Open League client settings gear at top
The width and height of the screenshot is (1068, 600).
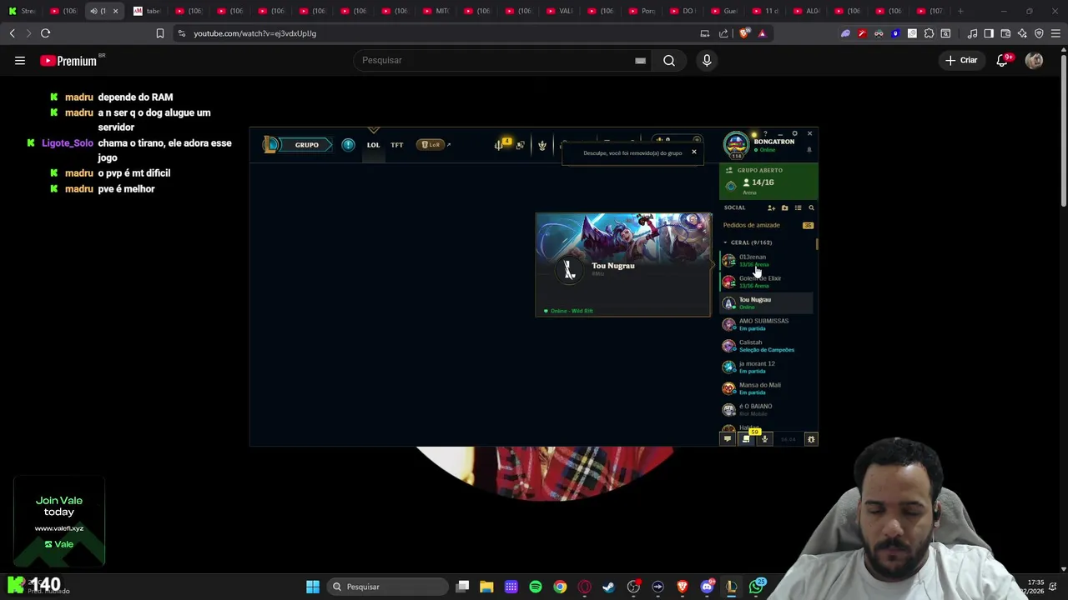tap(794, 133)
